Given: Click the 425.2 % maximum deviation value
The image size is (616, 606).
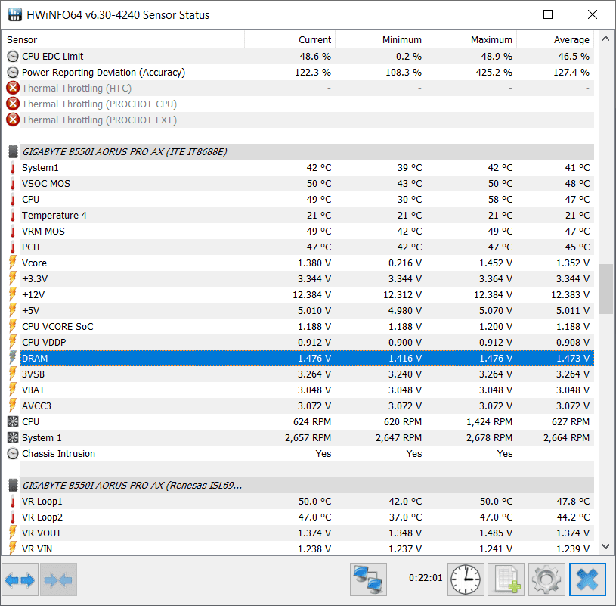Looking at the screenshot, I should tap(494, 73).
